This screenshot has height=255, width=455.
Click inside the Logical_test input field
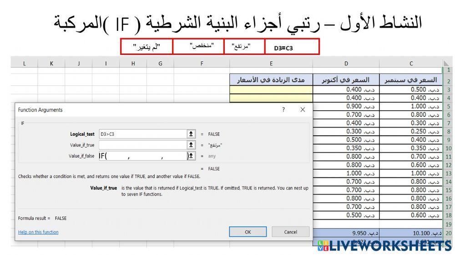coord(143,134)
